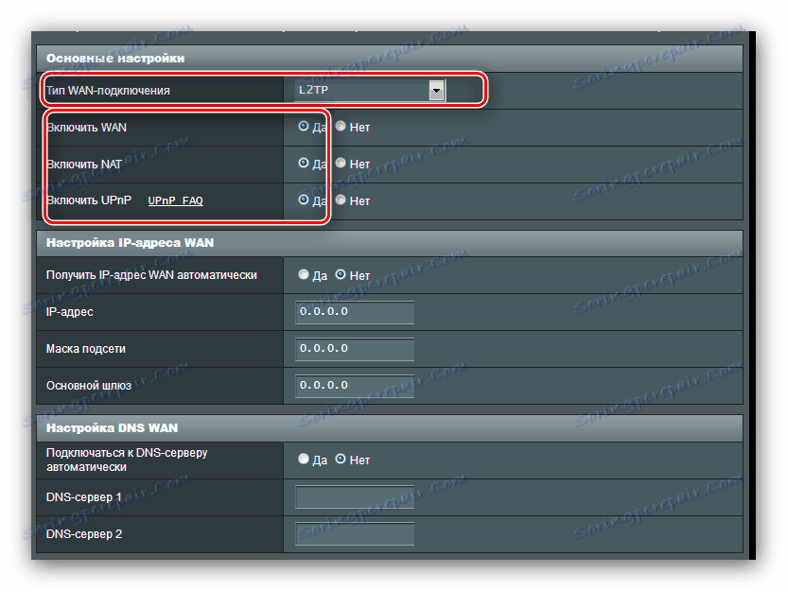The image size is (787, 591).
Task: Select Да for Включить NAT
Action: tap(303, 163)
